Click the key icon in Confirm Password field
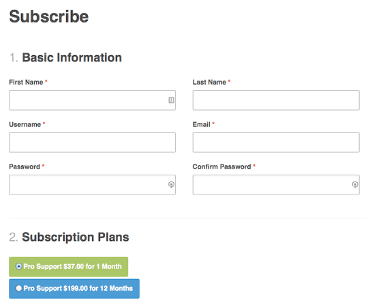368x303 pixels. pos(355,184)
